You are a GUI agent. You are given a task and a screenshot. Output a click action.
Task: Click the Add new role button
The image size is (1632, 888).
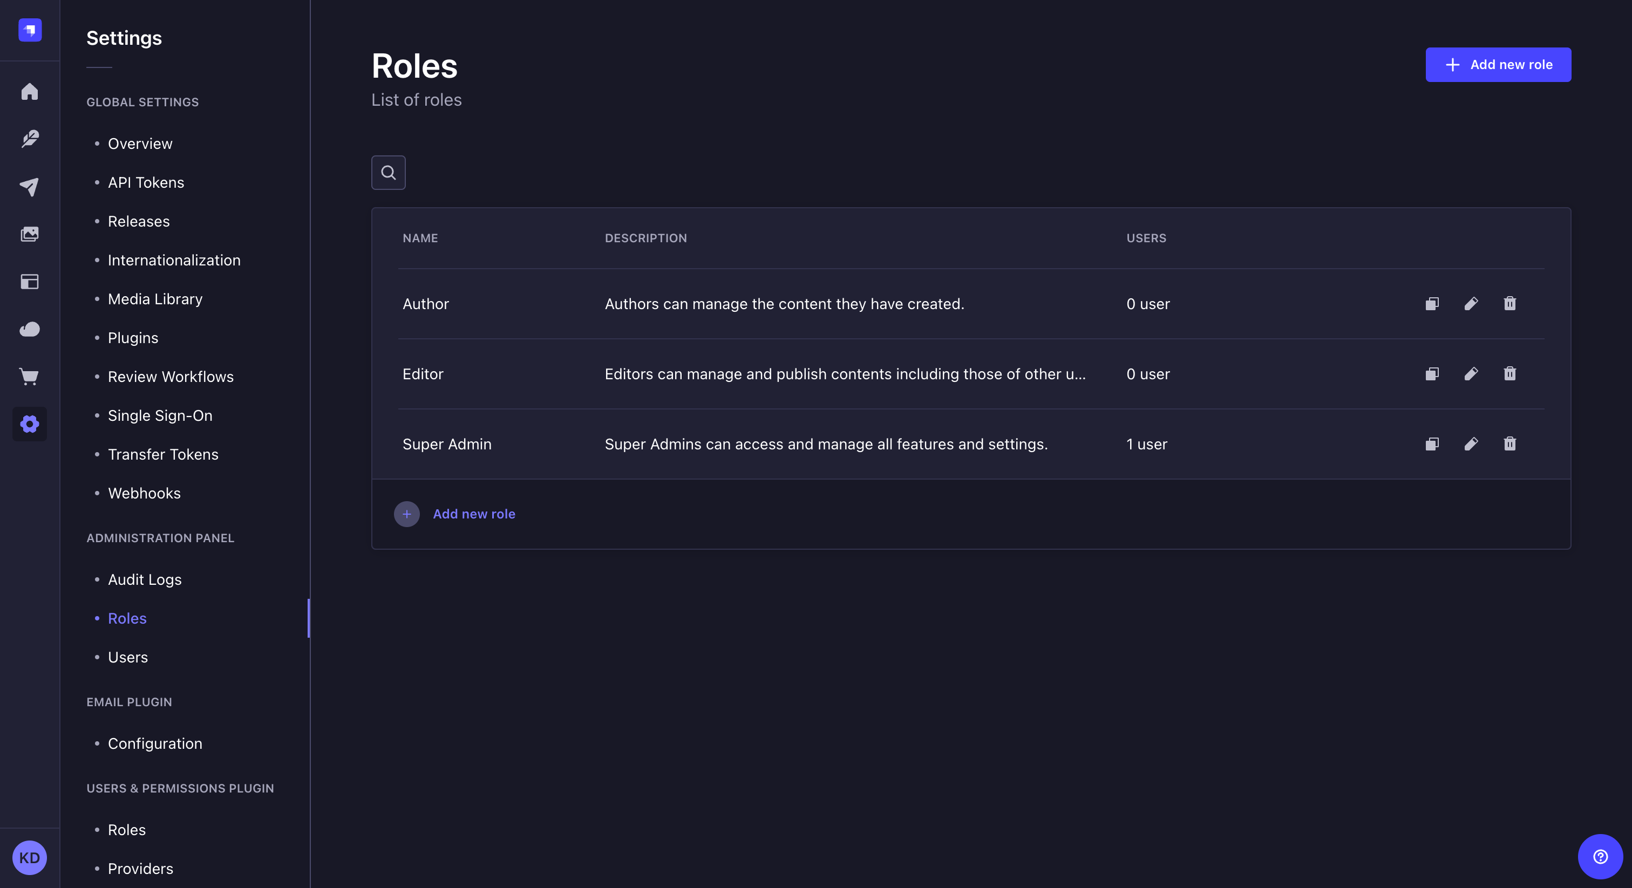[1498, 65]
